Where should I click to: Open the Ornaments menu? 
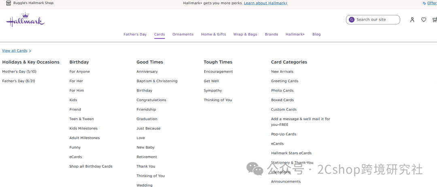(x=183, y=34)
